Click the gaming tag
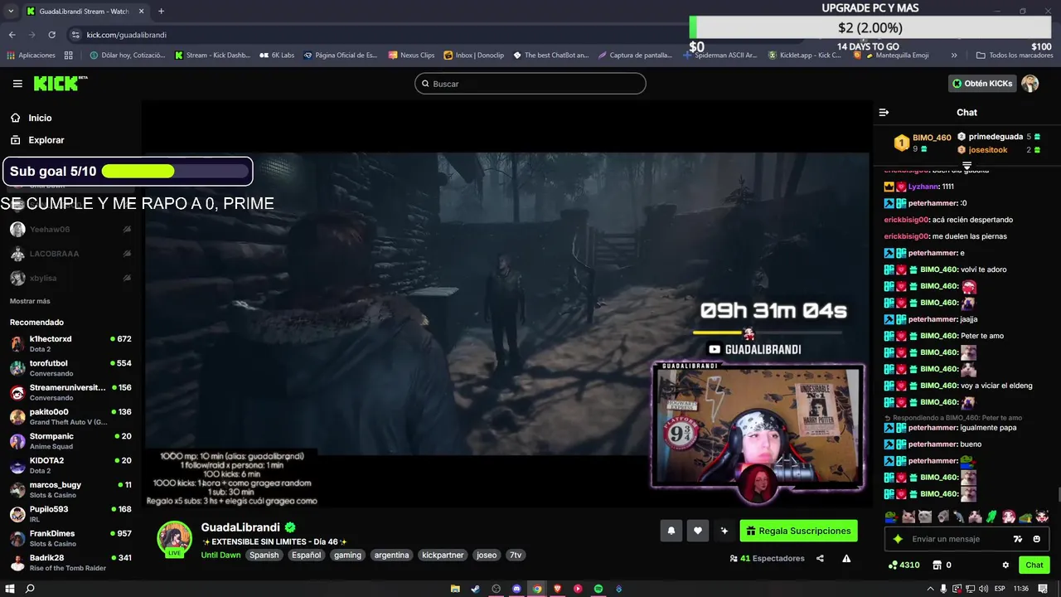 (347, 556)
